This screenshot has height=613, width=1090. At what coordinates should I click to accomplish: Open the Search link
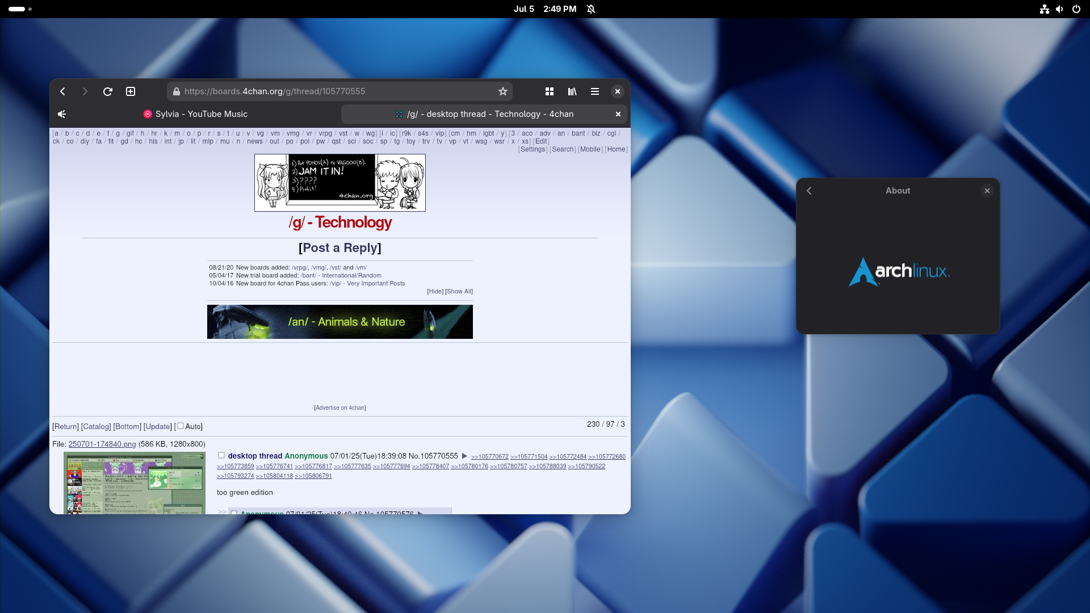(563, 149)
